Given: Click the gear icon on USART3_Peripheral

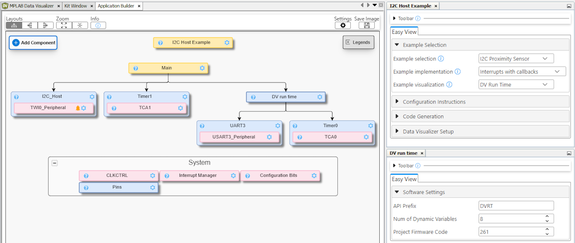Looking at the screenshot, I should point(269,137).
